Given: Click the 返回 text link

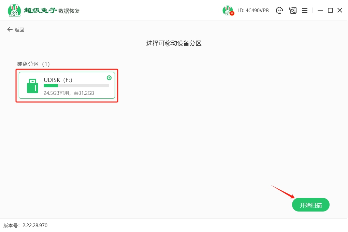Looking at the screenshot, I should pos(19,30).
